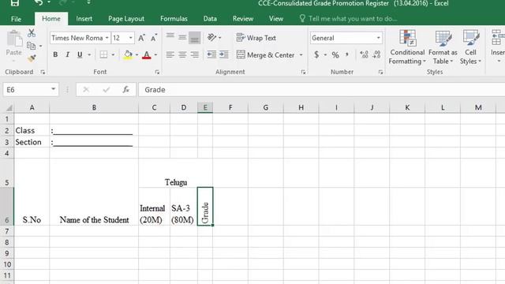This screenshot has width=505, height=284.
Task: Cut the selection with the scissors icon
Action: pos(32,33)
